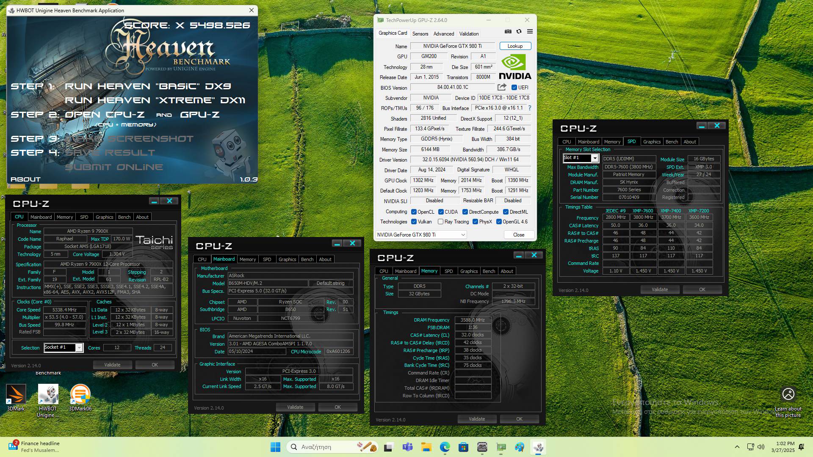Open the Windows Start menu

point(275,447)
